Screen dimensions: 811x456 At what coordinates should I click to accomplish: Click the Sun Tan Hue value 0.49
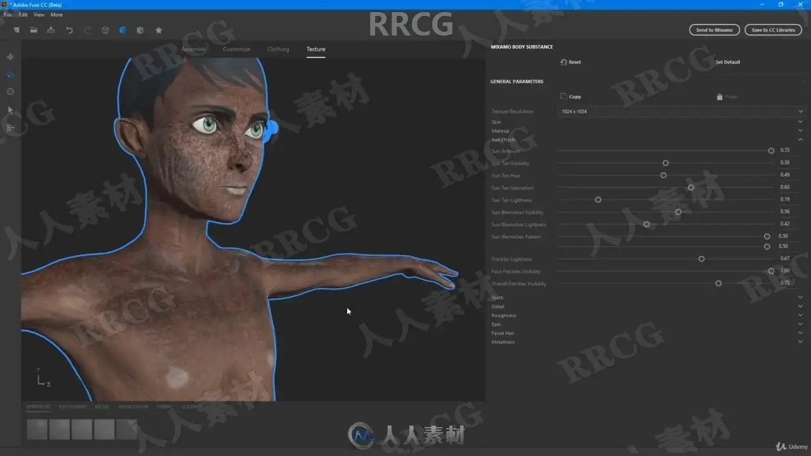(x=784, y=175)
